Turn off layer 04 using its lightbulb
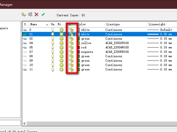This screenshot has height=132, width=177. (53, 43)
